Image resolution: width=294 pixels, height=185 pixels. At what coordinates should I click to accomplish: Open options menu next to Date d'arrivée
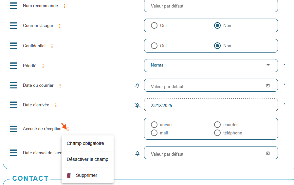[56, 105]
